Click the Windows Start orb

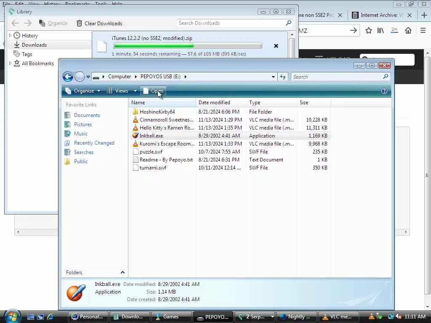tap(12, 316)
